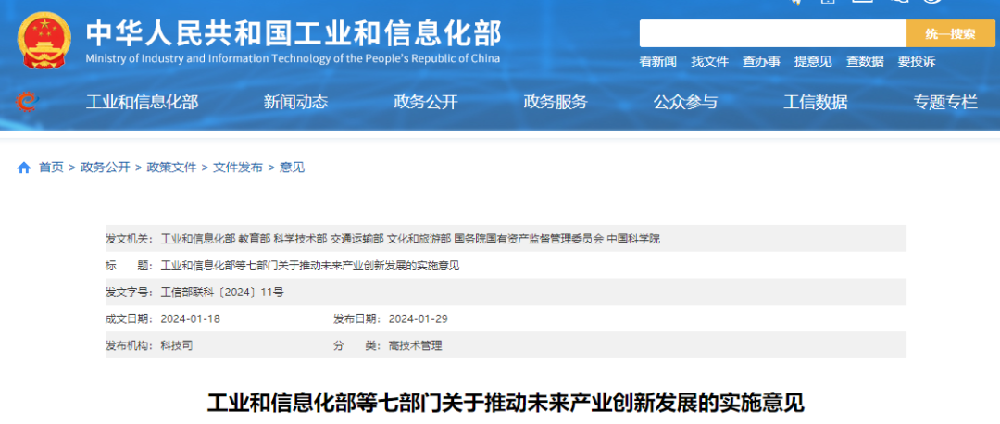Viewport: 1000px width, 424px height.
Task: Focus the site search input field
Action: (x=773, y=34)
